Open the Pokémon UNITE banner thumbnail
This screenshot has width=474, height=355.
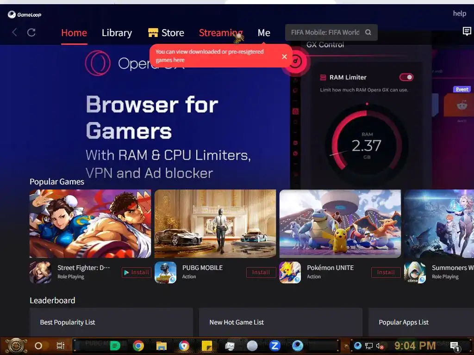[340, 224]
